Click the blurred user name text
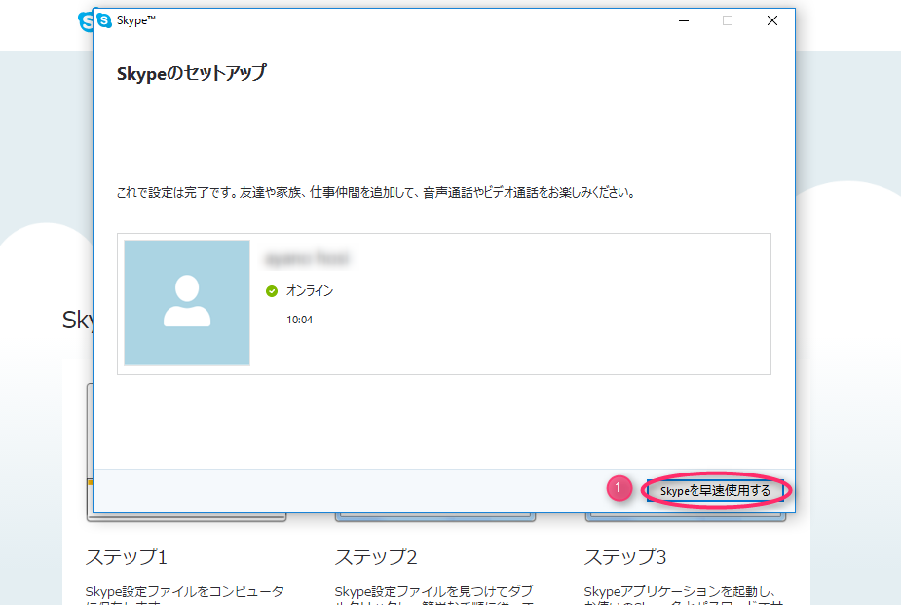901x605 pixels. point(307,259)
